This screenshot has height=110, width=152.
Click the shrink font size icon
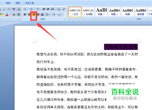point(4,9)
